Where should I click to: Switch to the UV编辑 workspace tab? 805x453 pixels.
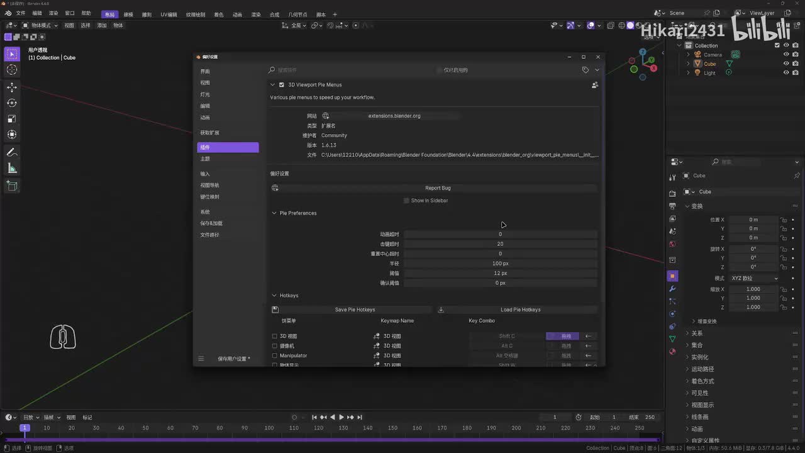pyautogui.click(x=169, y=14)
